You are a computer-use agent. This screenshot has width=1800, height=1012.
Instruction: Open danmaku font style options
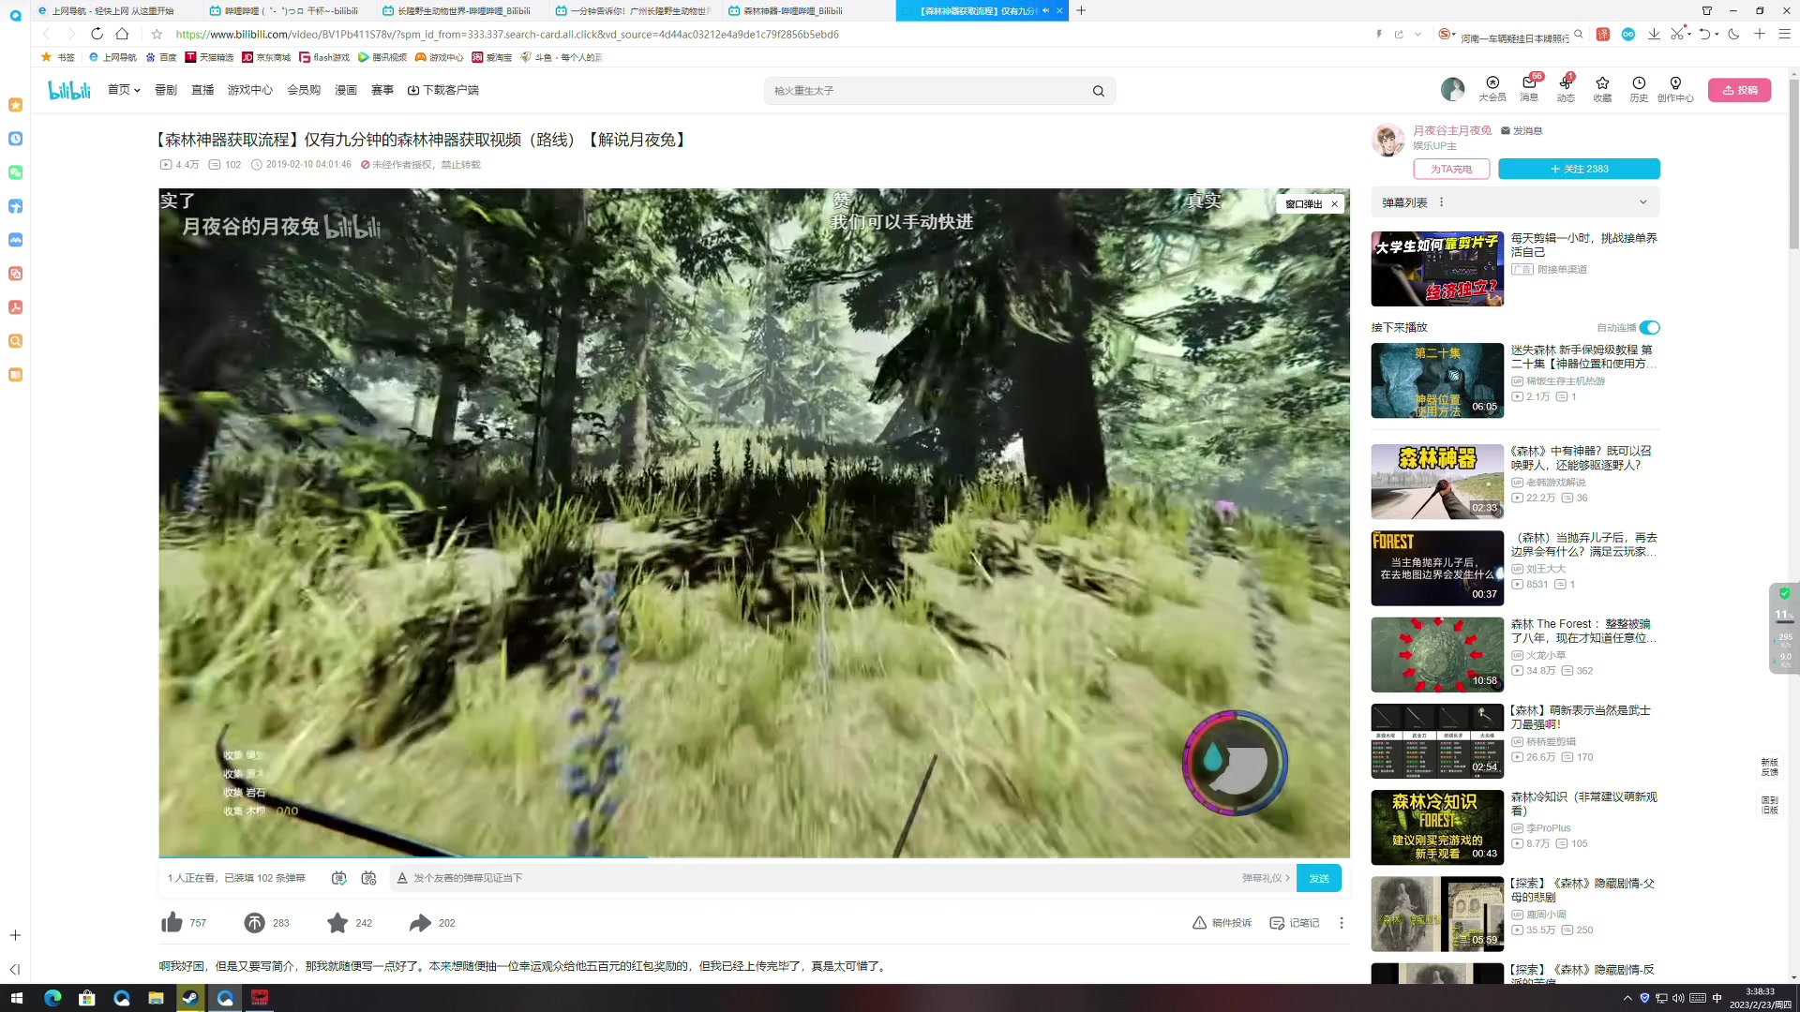pos(402,878)
